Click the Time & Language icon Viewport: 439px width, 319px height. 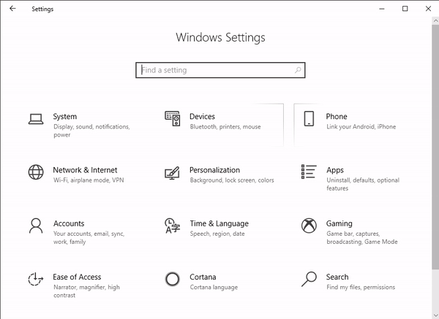[x=172, y=226]
